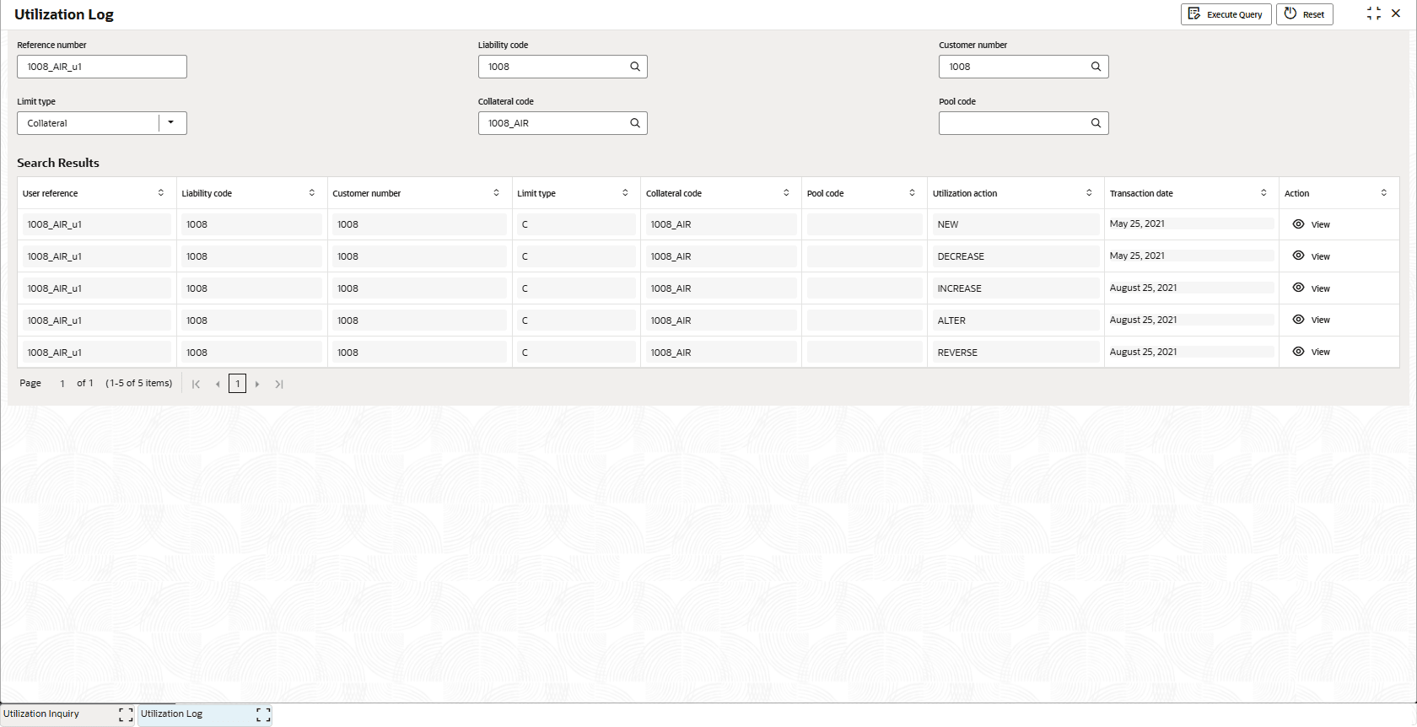The height and width of the screenshot is (727, 1417).
Task: Expand the Limit type dropdown
Action: coord(170,123)
